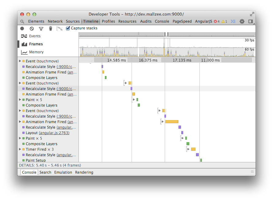273x200 pixels.
Task: Open the Emulation drawer tab
Action: click(x=63, y=172)
